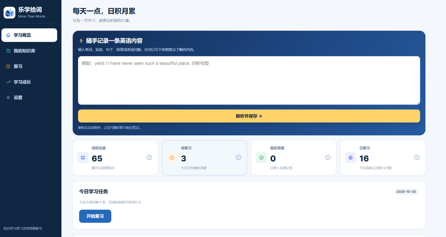Screen dimensions: 446x237
Task: Click the 今日实际正式复习次数 caption
Action: 376,168
